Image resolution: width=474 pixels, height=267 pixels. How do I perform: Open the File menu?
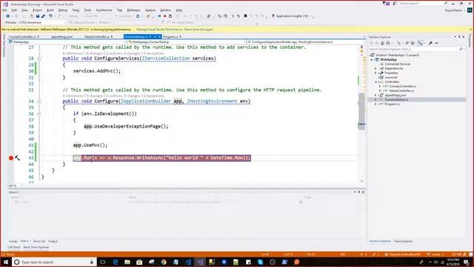[x=4, y=10]
